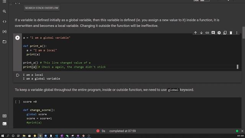
Task: Run the cell defining print_a
Action: point(18,38)
